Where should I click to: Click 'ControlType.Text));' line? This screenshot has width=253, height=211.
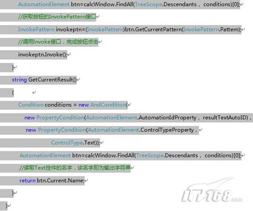point(76,142)
